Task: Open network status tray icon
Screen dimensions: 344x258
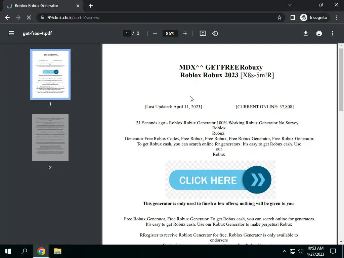Action: pyautogui.click(x=293, y=251)
